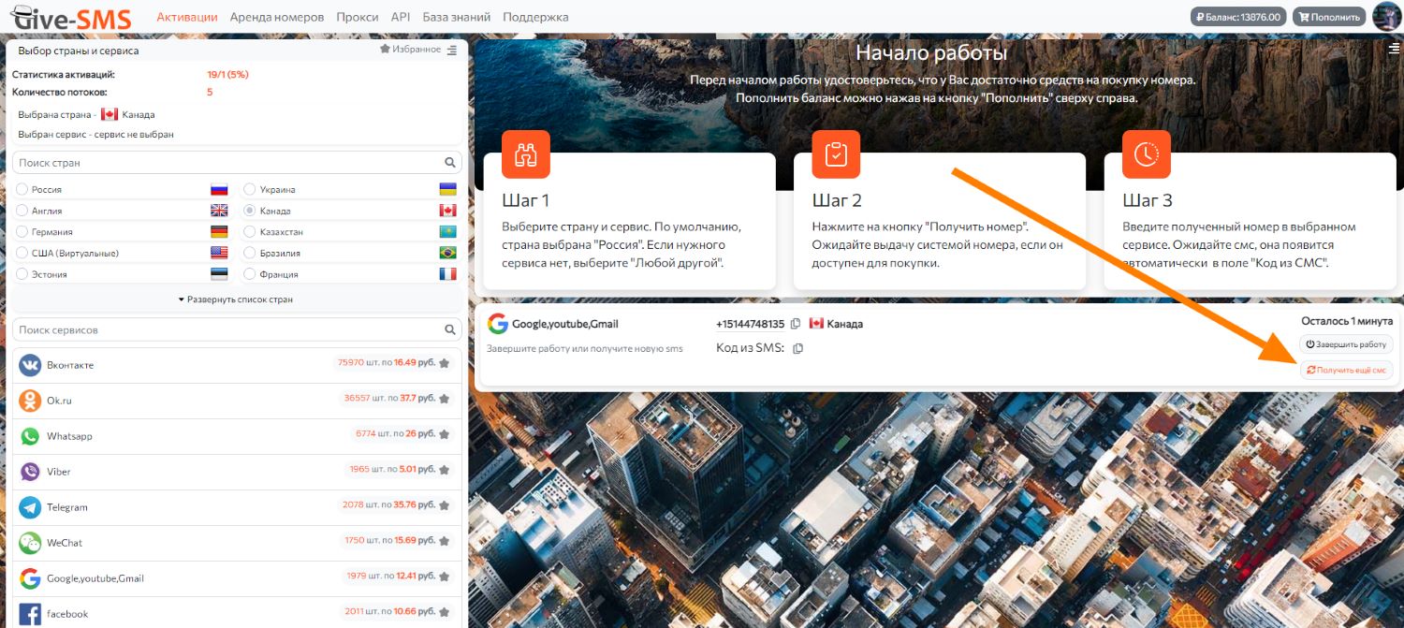Open the list menu beside Избранное

coord(452,51)
